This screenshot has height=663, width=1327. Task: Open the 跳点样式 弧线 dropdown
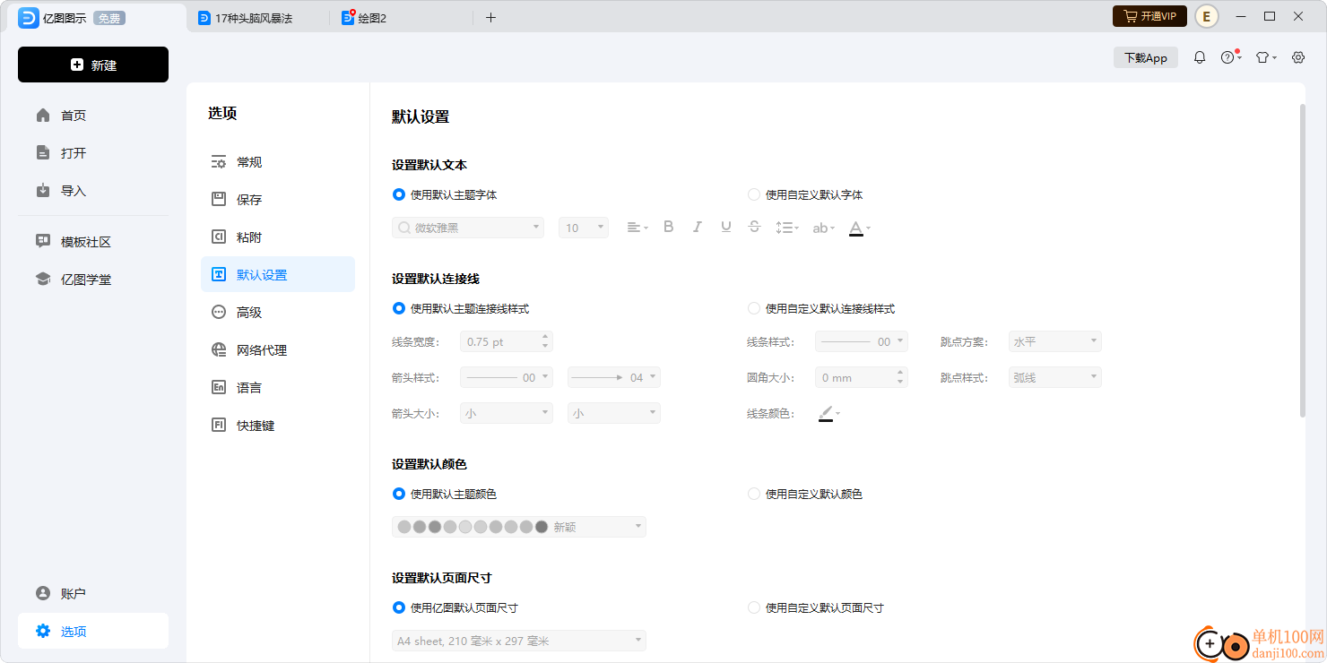[x=1055, y=377]
